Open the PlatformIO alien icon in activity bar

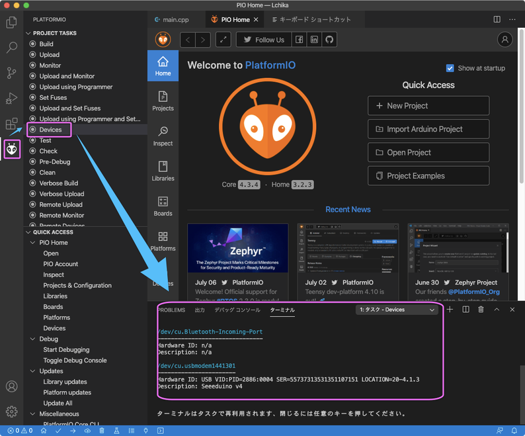[11, 150]
